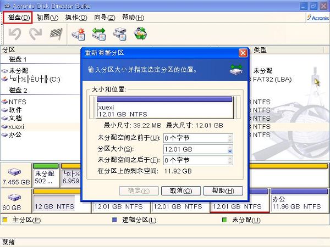This screenshot has height=247, width=330.
Task: Click the Acronis app icon in title bar
Action: point(7,6)
